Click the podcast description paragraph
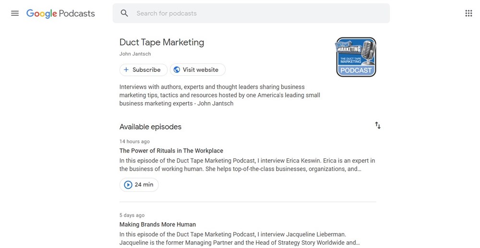This screenshot has height=248, width=480. tap(219, 95)
